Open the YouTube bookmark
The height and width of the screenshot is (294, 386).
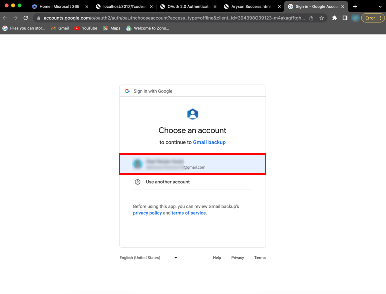86,28
